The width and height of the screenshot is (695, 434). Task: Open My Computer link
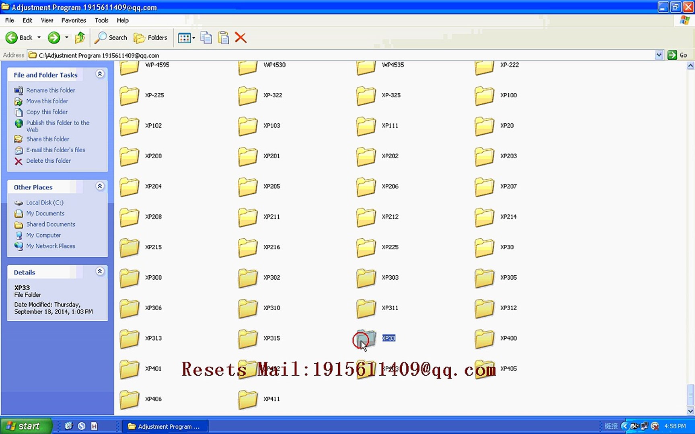tap(43, 235)
